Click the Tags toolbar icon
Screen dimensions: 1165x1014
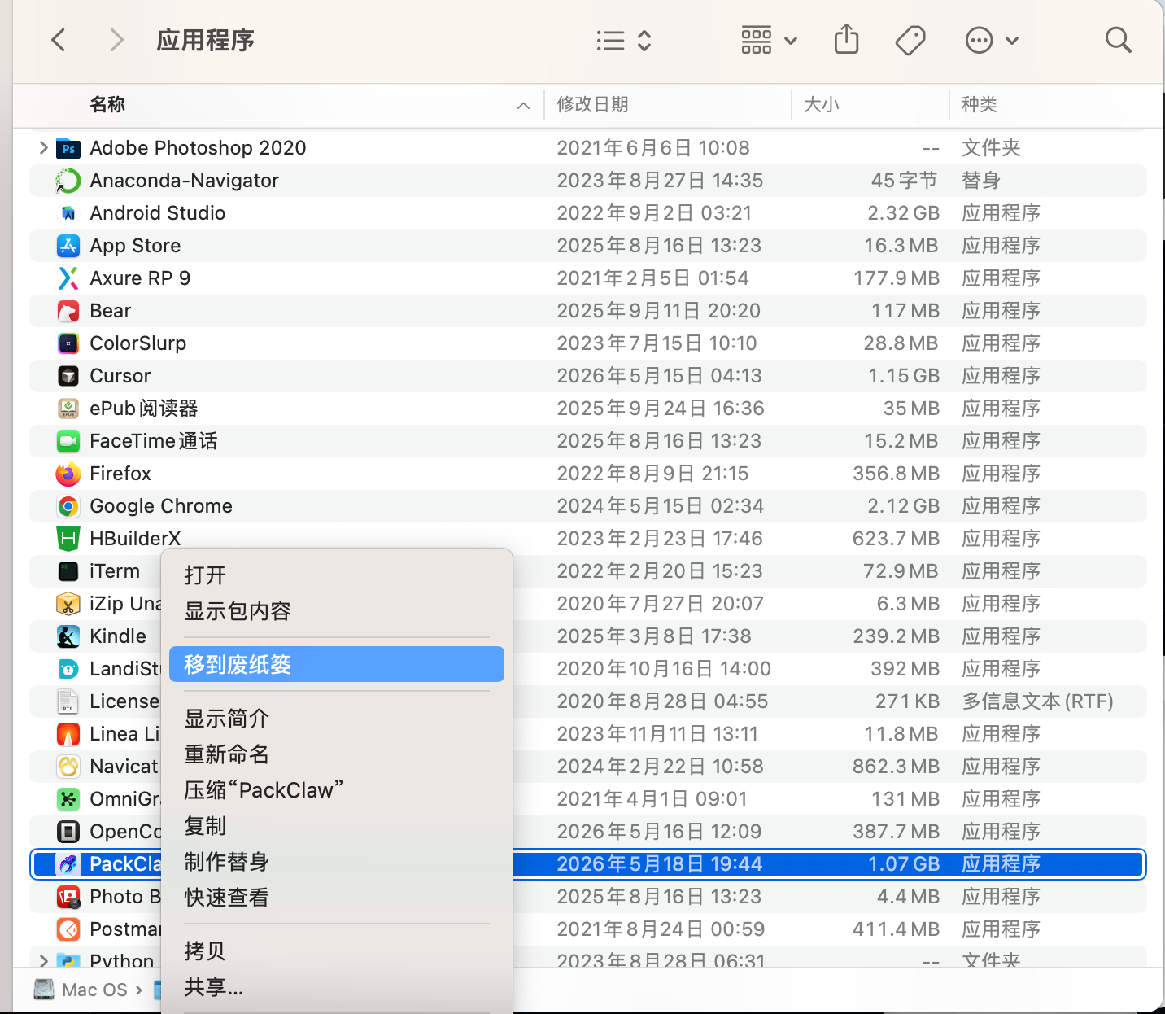(x=910, y=40)
